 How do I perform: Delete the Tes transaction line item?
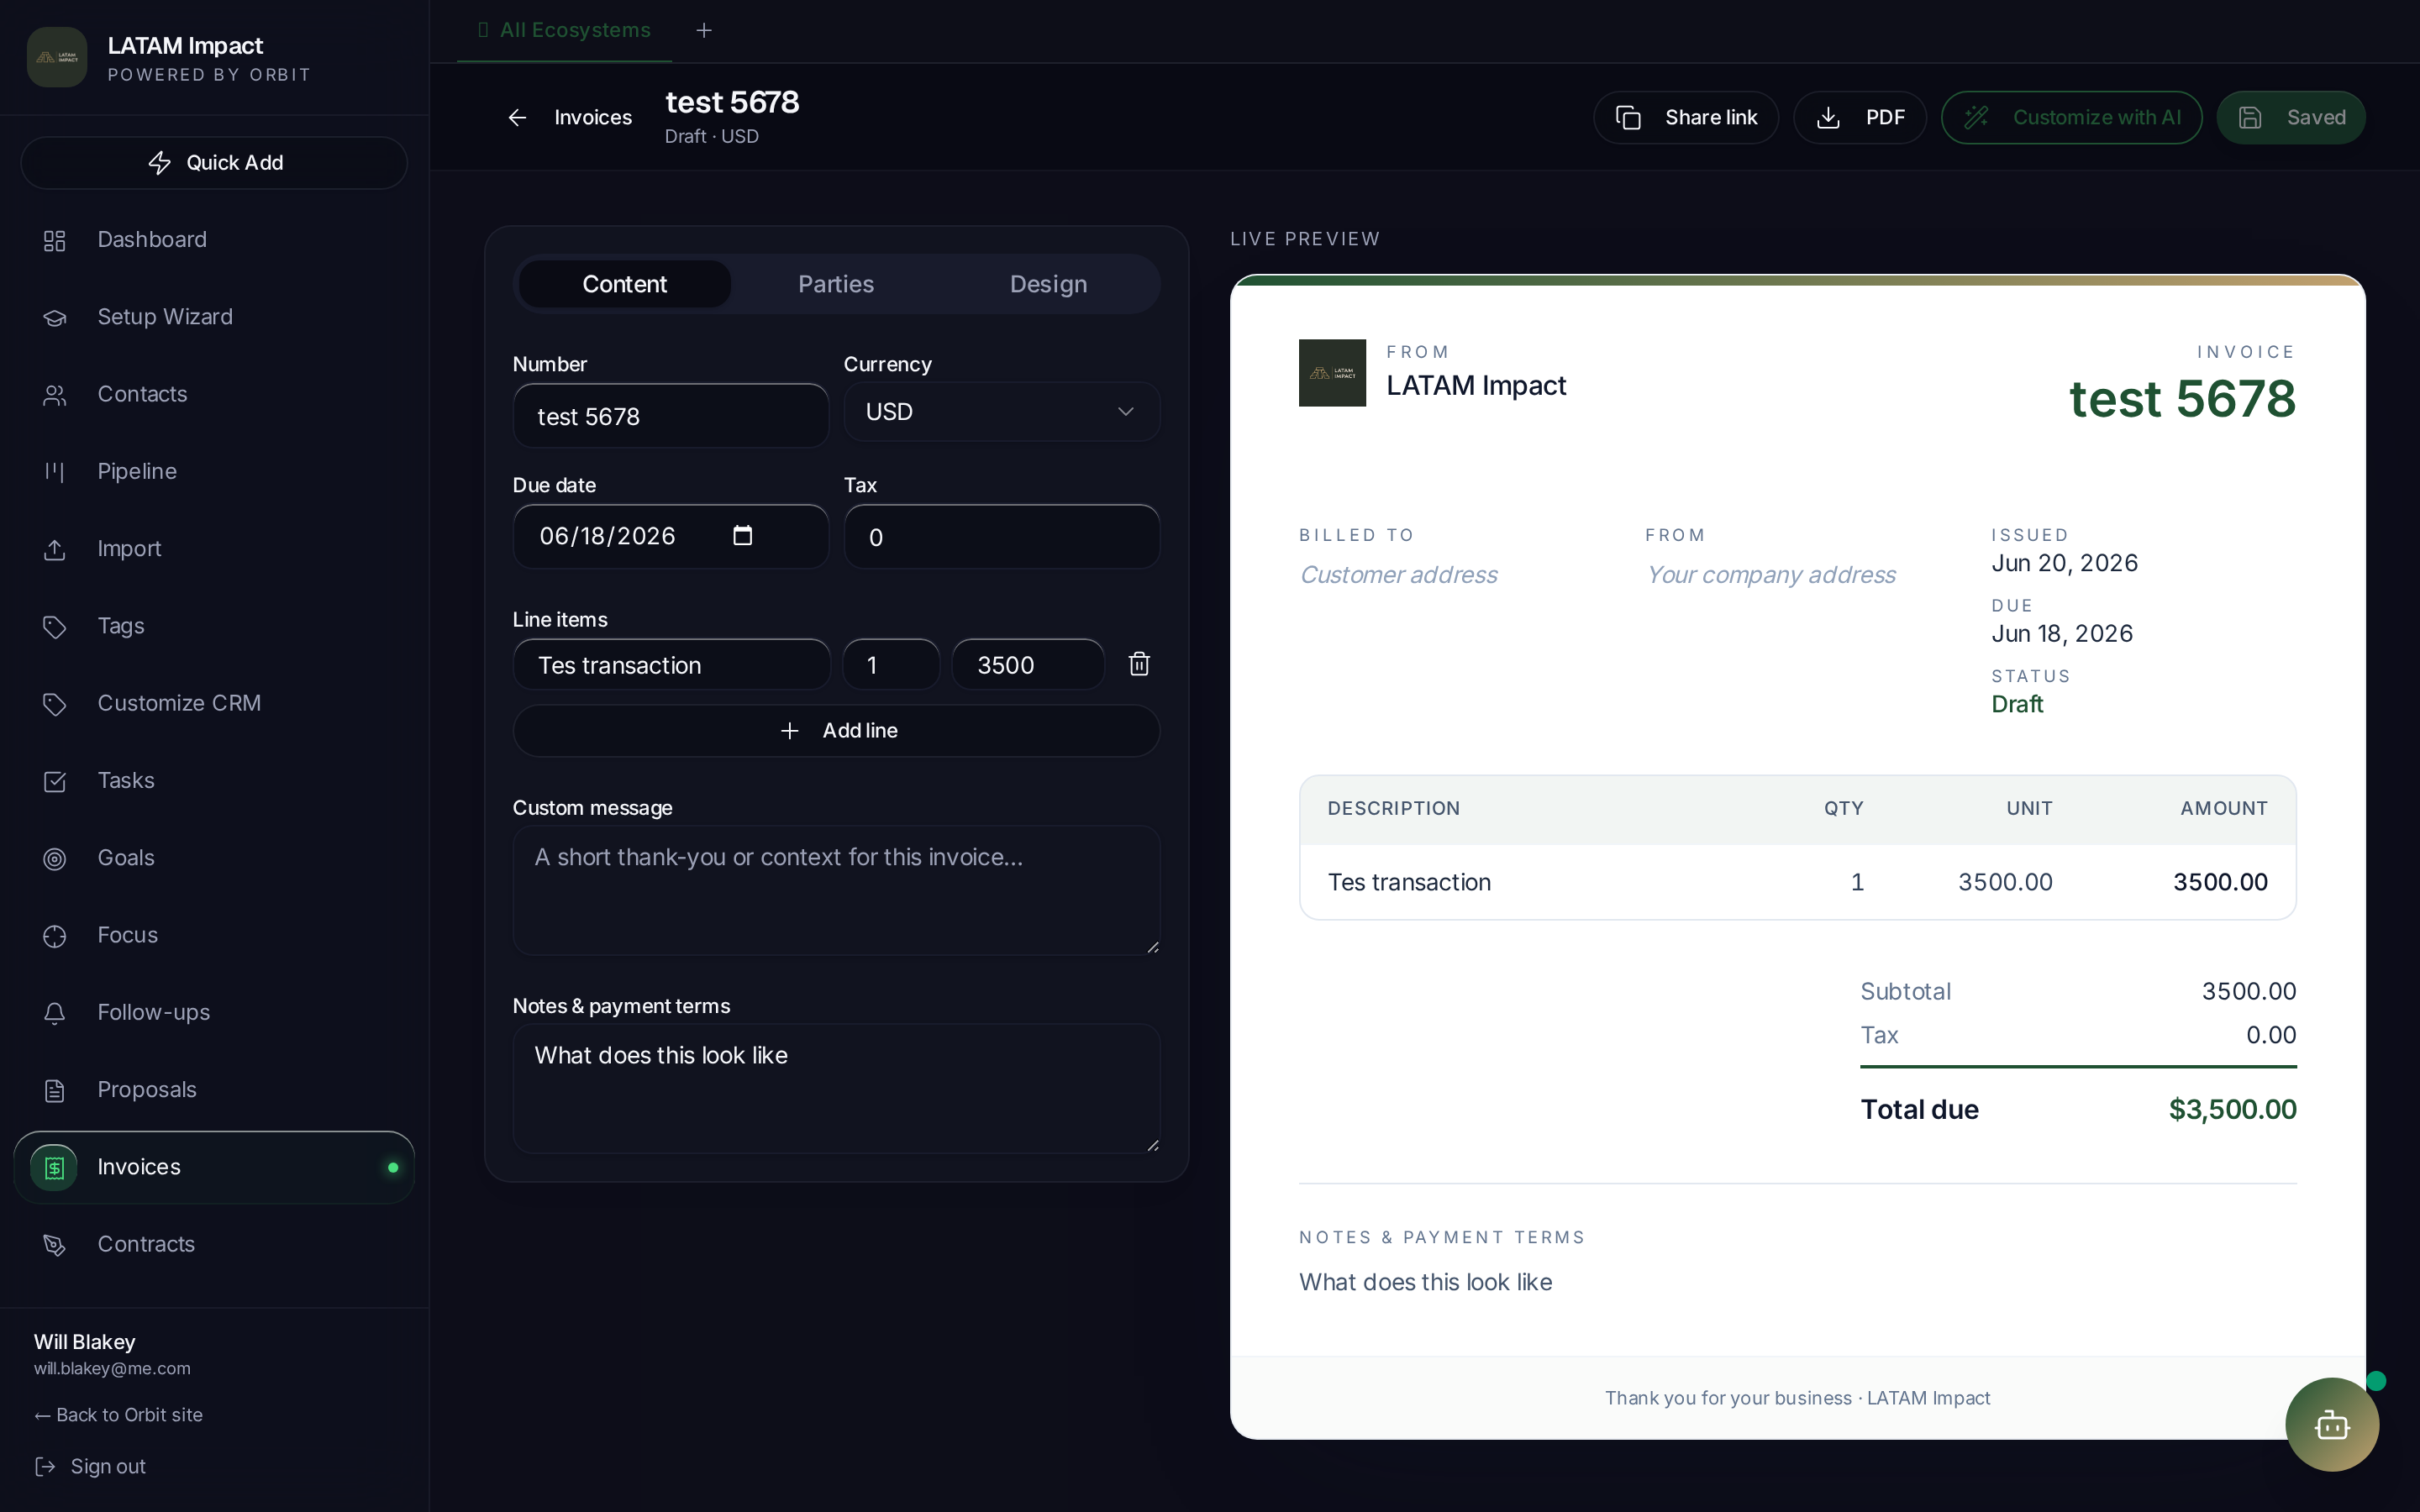tap(1139, 664)
